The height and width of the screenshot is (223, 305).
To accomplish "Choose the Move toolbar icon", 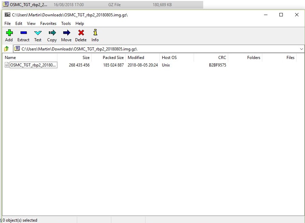I will [67, 33].
